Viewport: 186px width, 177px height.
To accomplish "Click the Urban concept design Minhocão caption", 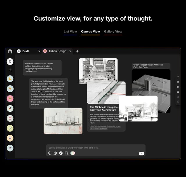I will 148,66.
